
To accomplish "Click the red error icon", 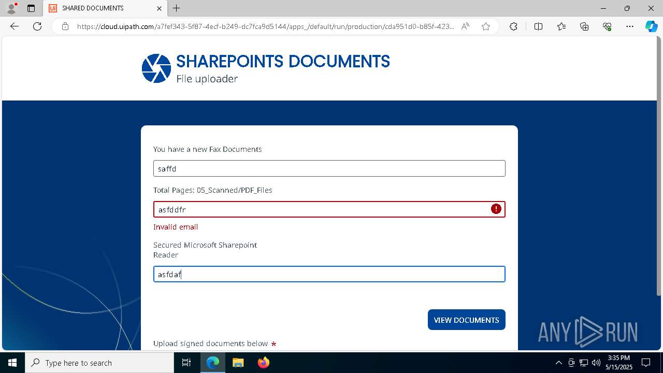I will 496,209.
